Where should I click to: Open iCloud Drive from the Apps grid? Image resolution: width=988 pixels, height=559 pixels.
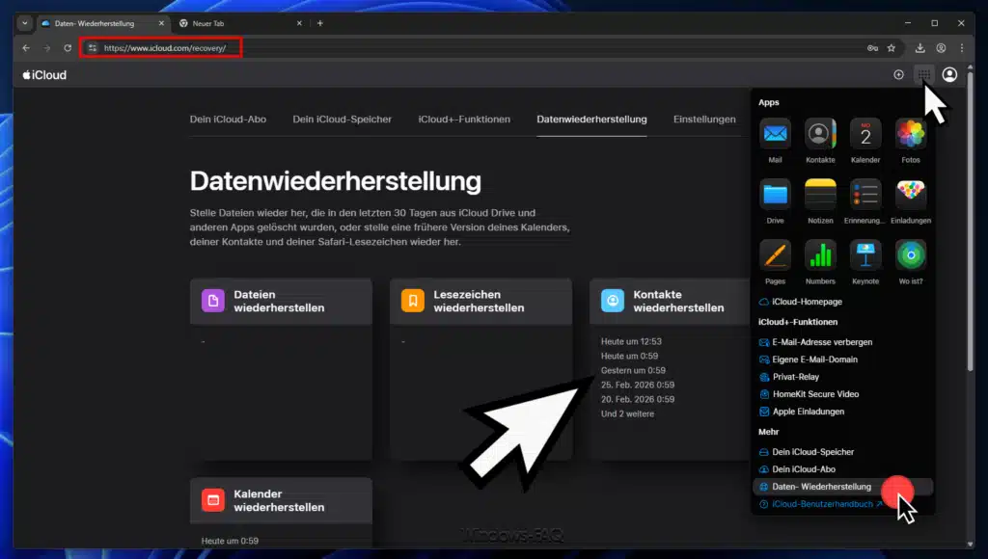tap(775, 196)
